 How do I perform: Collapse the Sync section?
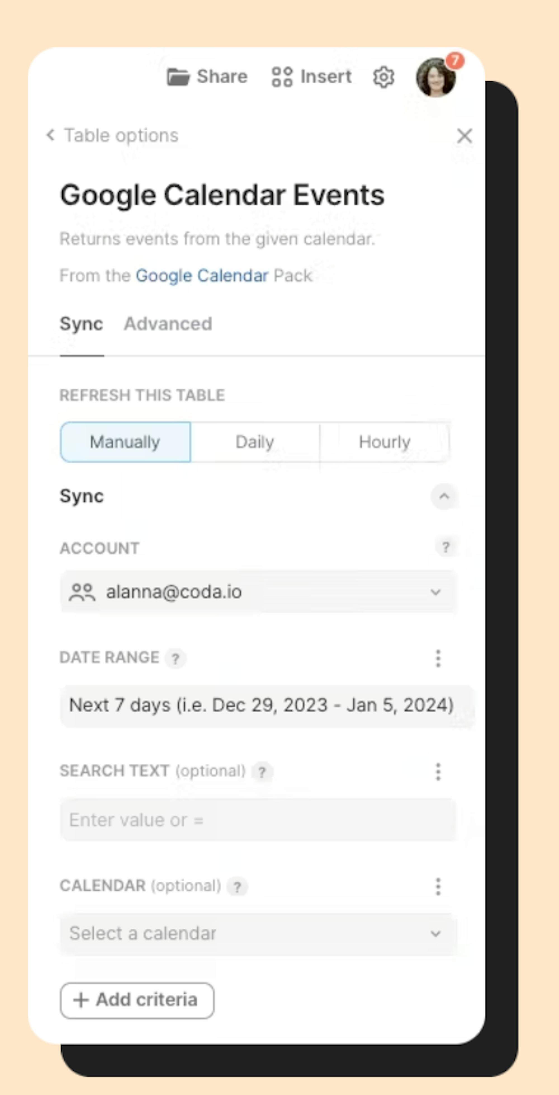pos(444,496)
